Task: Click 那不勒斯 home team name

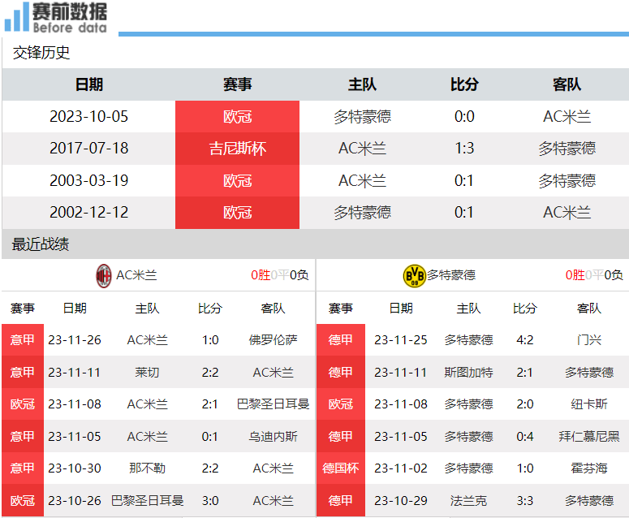Action: (x=147, y=468)
